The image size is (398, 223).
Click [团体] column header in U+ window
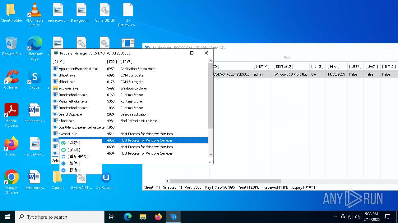pyautogui.click(x=317, y=67)
